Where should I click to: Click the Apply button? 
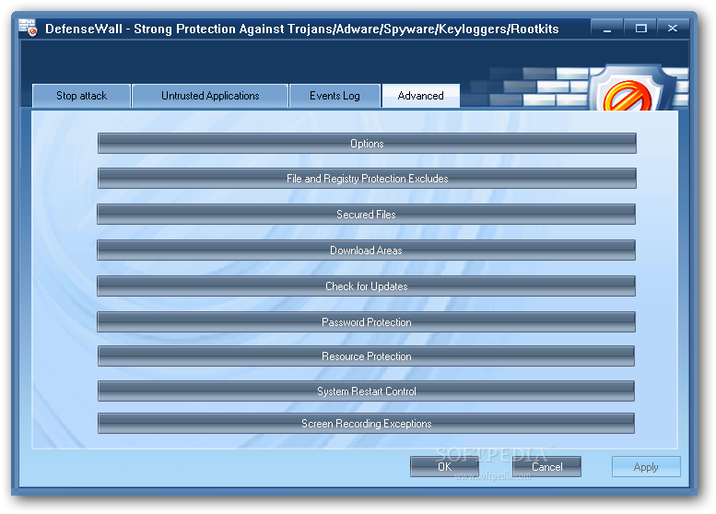click(646, 466)
